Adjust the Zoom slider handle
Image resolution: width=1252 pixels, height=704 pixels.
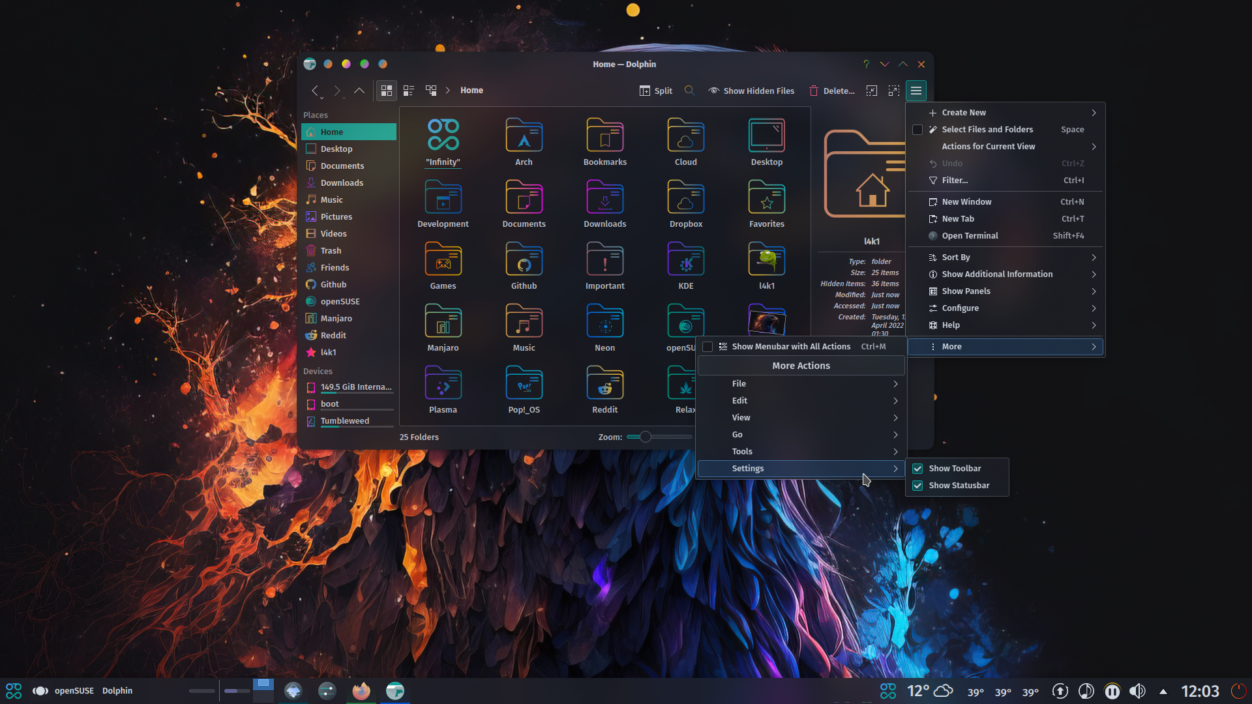tap(645, 437)
